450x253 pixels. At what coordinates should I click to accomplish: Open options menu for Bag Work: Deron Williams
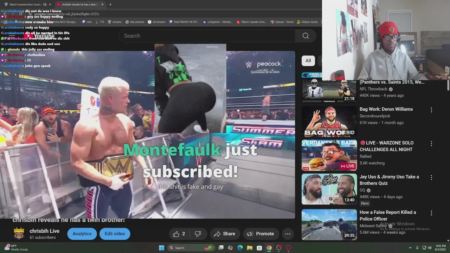coord(431,110)
